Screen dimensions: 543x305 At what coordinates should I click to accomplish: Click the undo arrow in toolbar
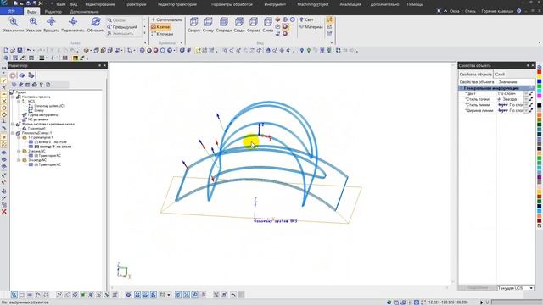click(29, 51)
